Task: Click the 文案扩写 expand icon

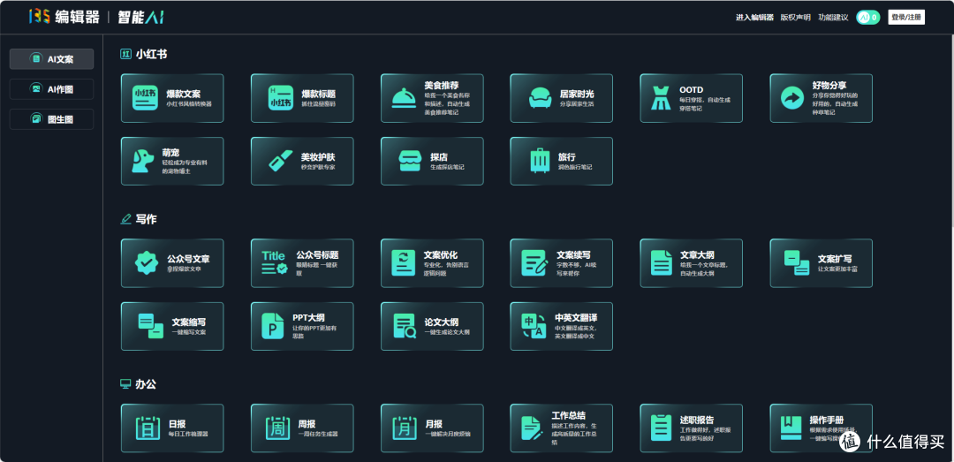Action: pos(797,262)
